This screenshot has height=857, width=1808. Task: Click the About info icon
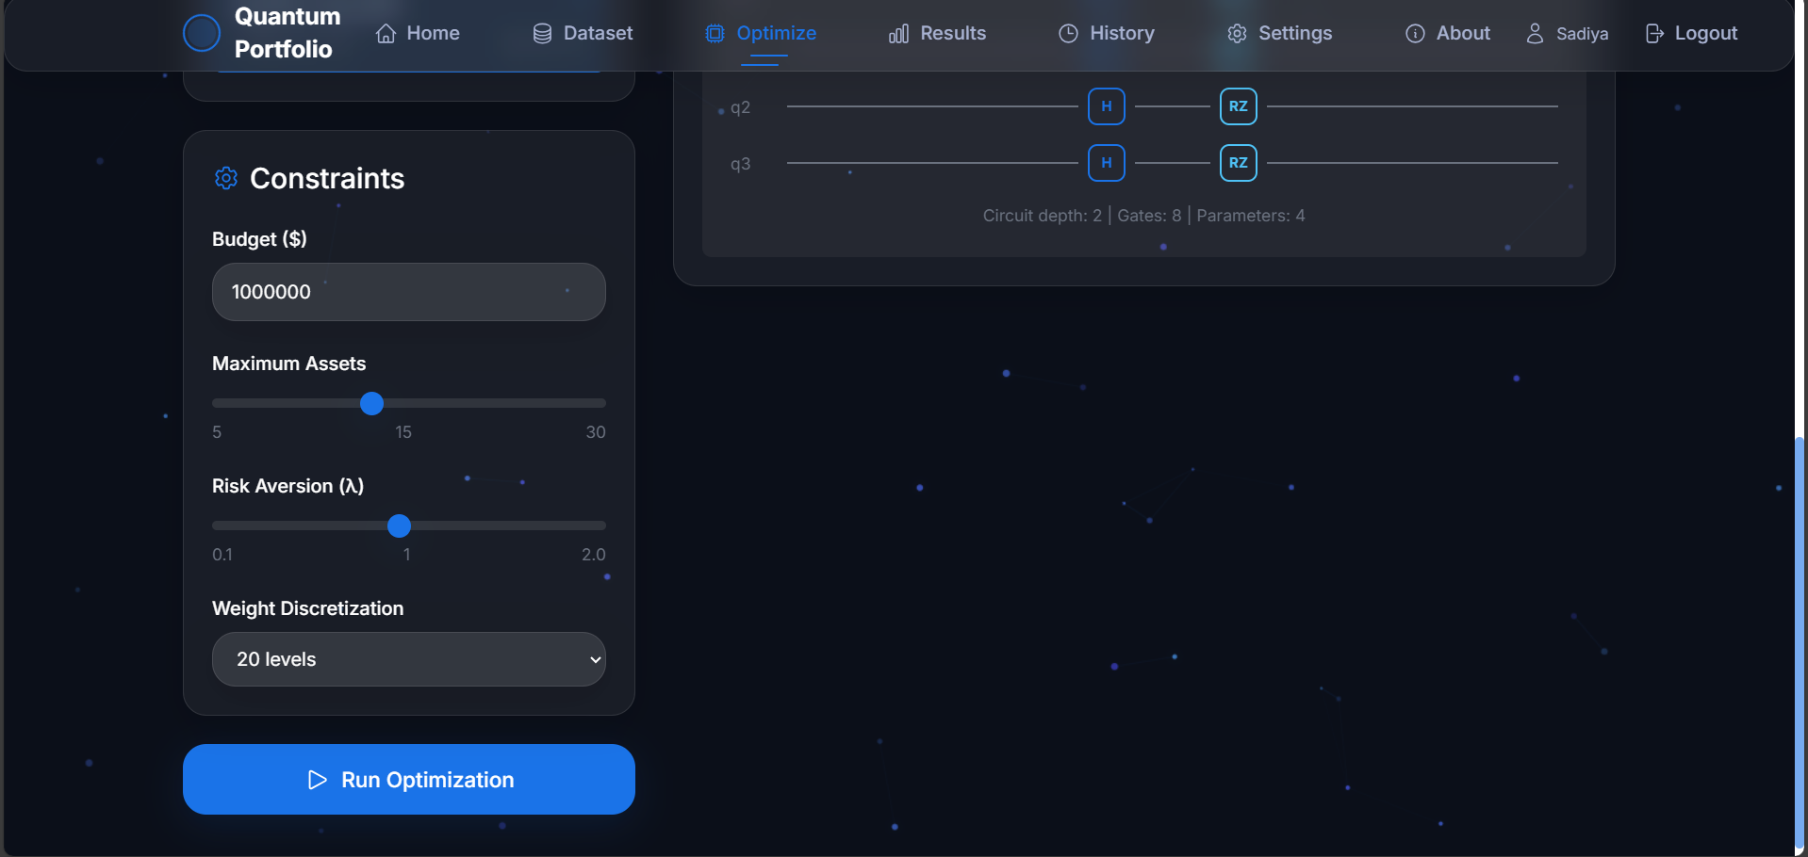click(x=1415, y=34)
